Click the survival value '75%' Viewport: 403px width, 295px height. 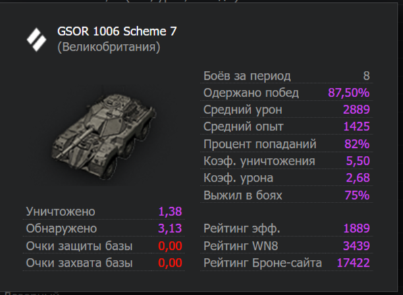pyautogui.click(x=357, y=195)
